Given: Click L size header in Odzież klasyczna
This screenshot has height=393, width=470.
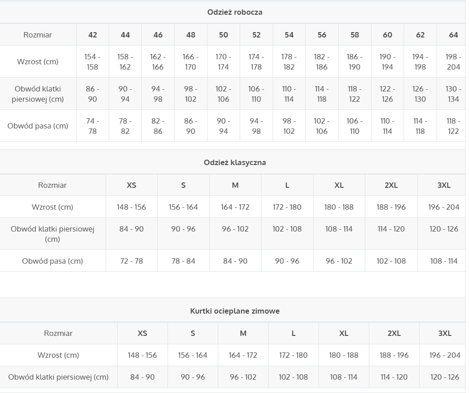Looking at the screenshot, I should [287, 185].
